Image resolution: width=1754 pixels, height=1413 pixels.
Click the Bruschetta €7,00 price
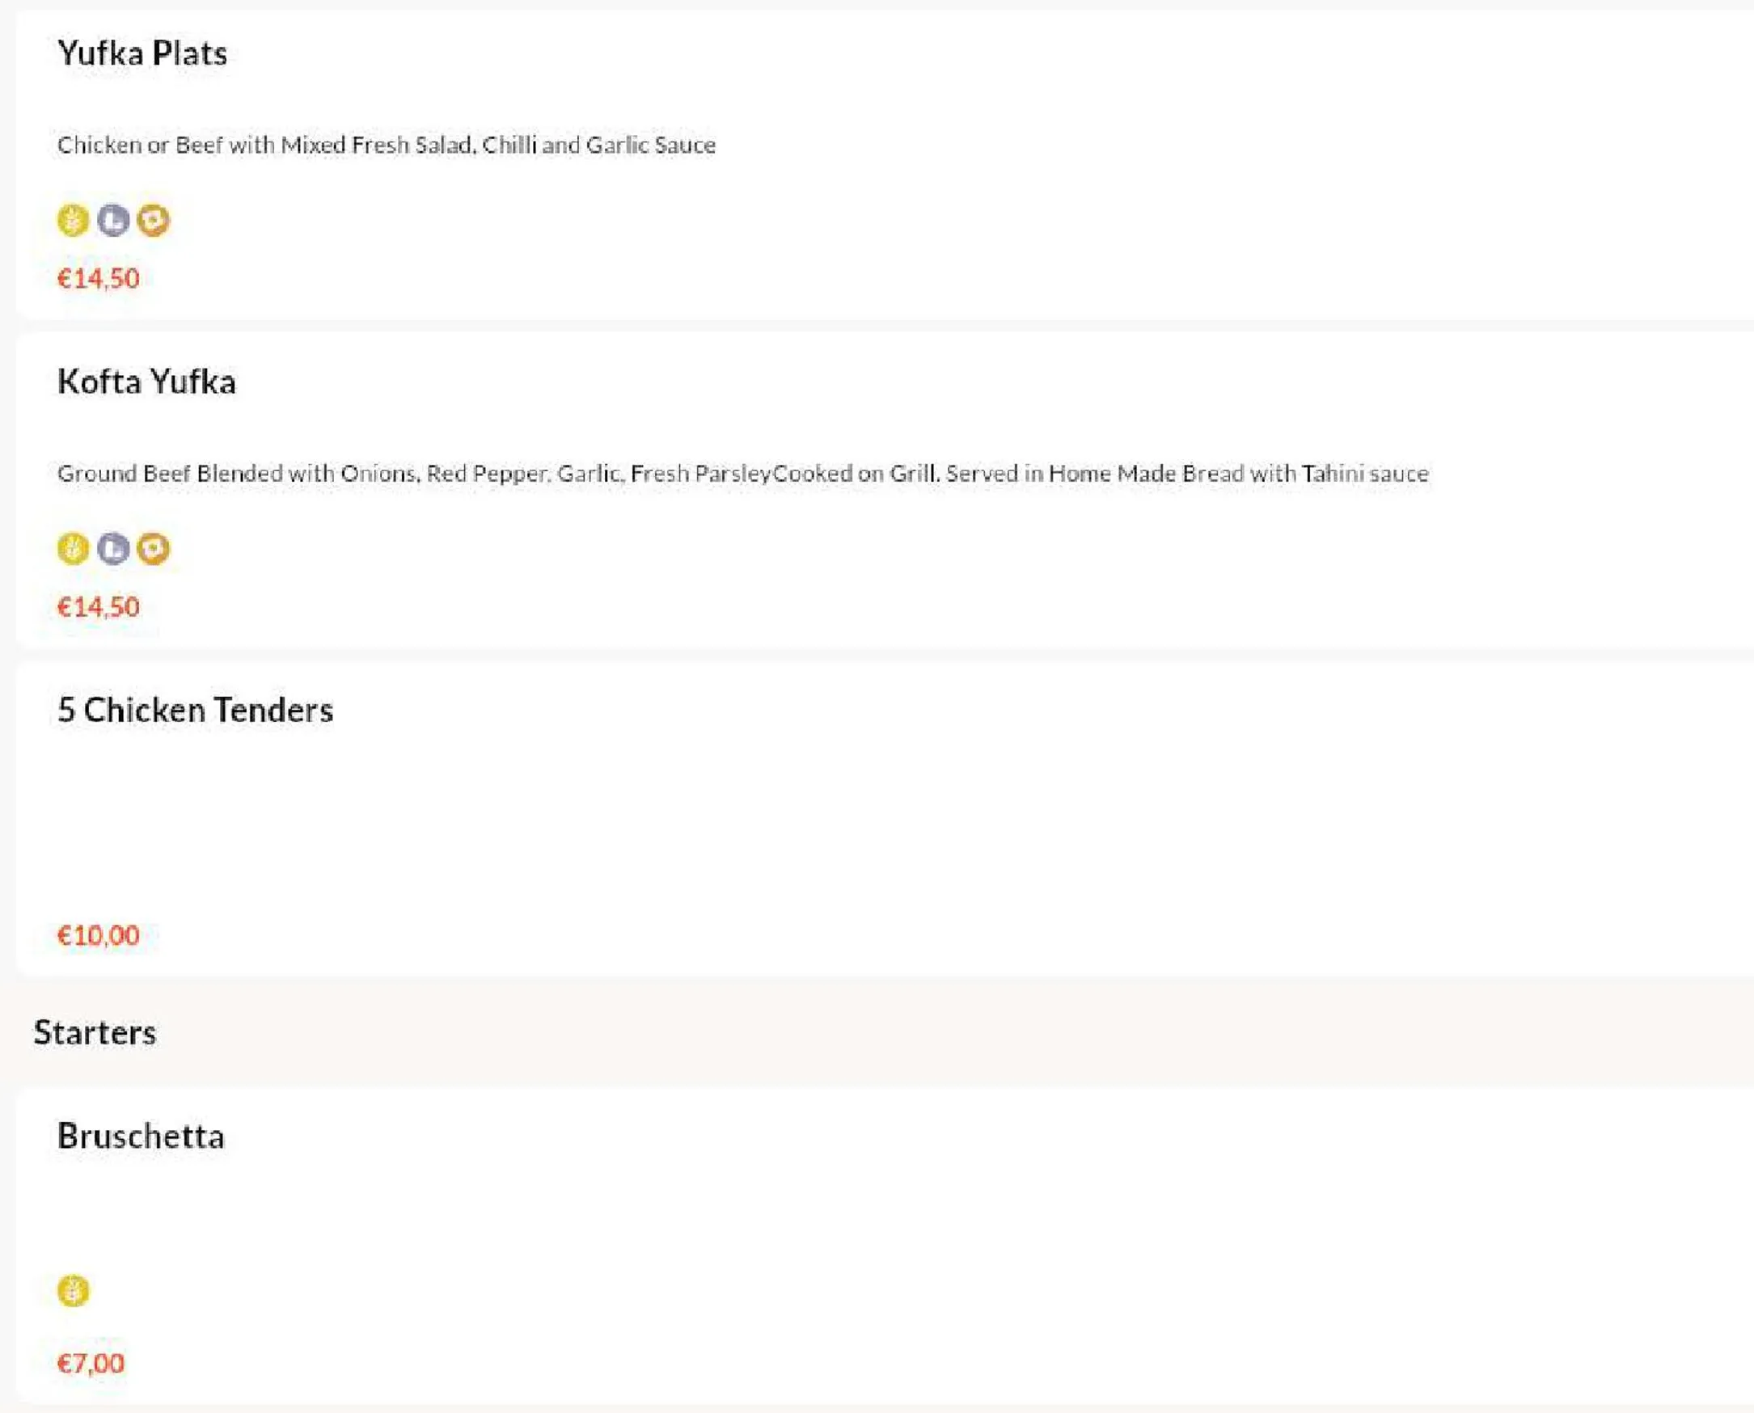click(91, 1364)
